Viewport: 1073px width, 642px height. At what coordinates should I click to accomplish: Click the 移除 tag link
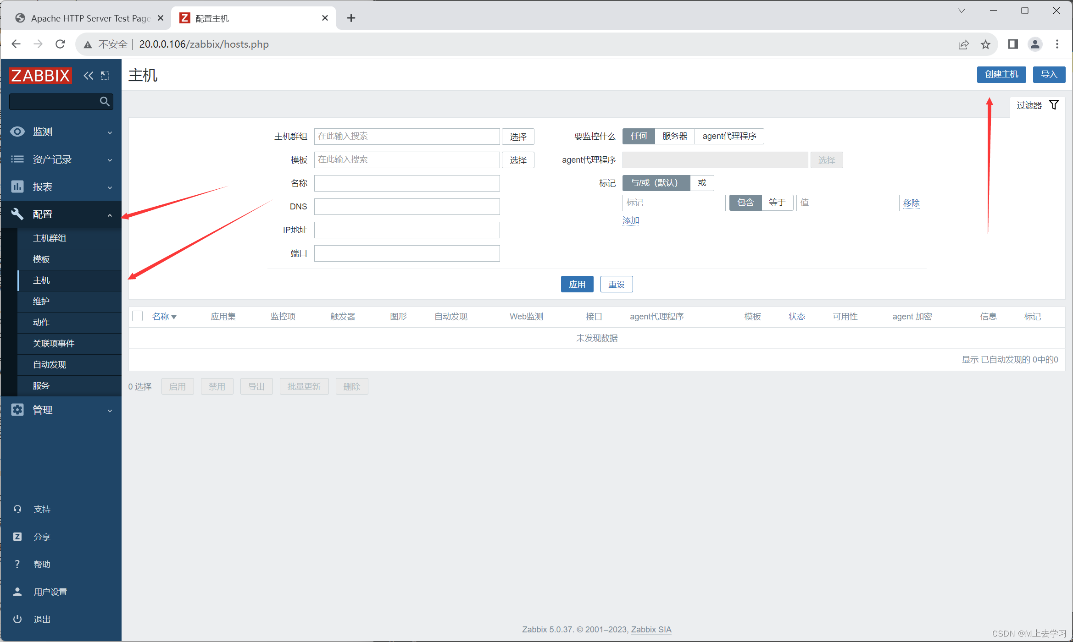pos(911,203)
